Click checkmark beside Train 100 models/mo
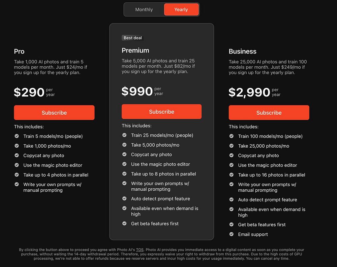Screen dimensions: 337x267 tap(231, 136)
